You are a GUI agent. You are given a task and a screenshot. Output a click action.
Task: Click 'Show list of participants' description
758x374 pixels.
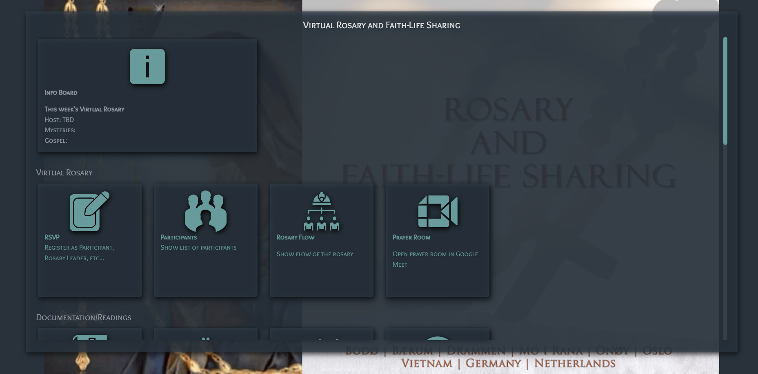198,248
